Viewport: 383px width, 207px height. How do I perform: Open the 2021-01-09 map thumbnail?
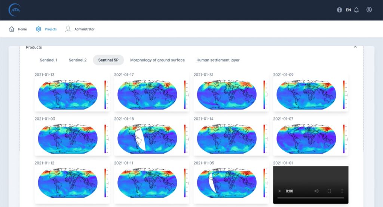pos(310,94)
